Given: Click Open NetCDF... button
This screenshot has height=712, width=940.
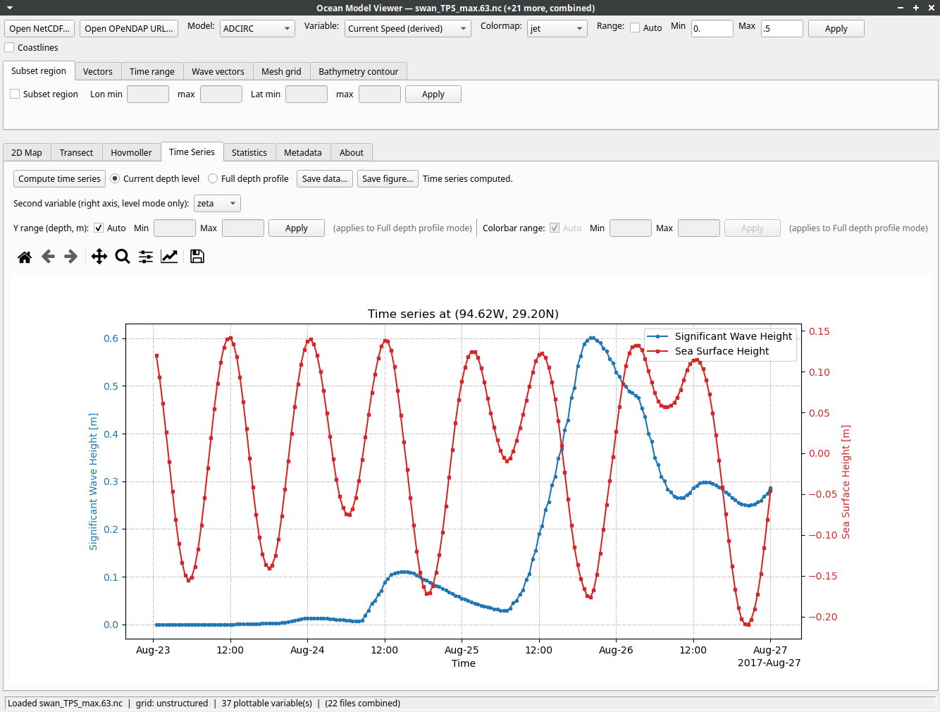Looking at the screenshot, I should (39, 28).
